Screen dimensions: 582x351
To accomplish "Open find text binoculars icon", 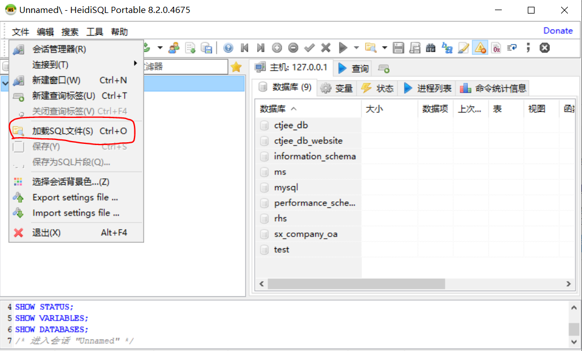I will tap(431, 48).
